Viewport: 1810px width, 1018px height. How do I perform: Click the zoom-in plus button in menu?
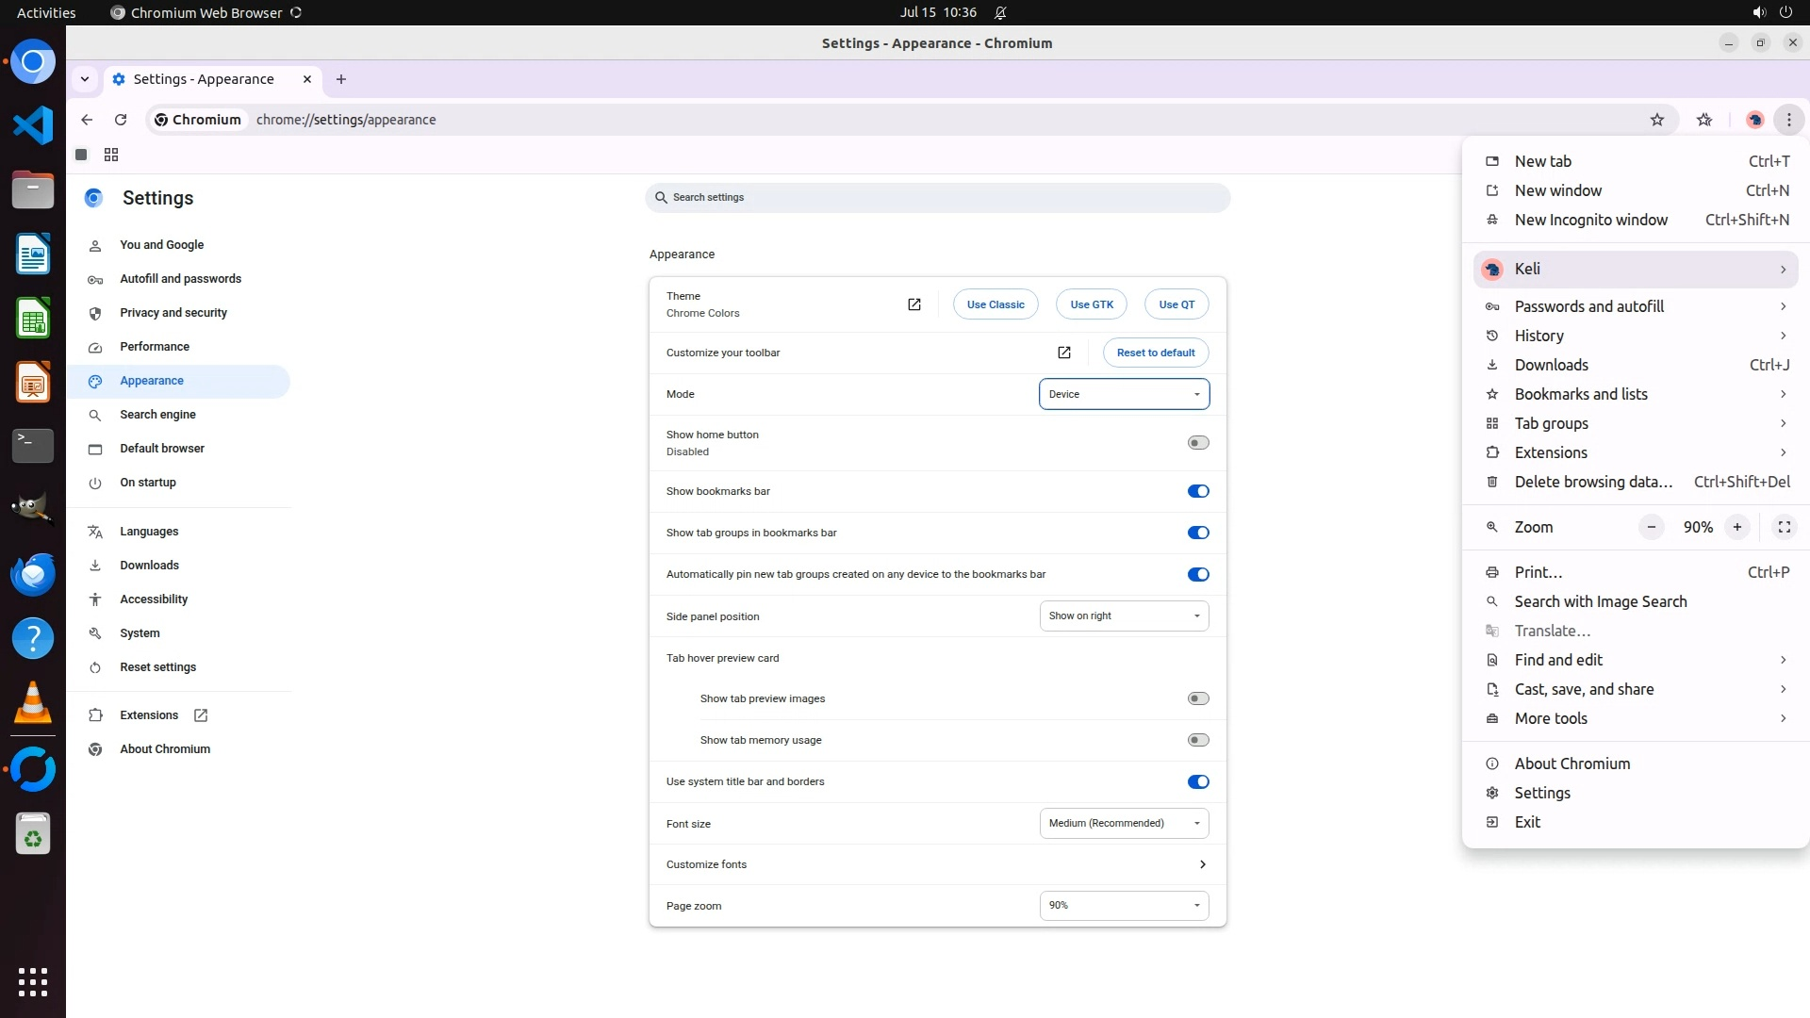(x=1736, y=527)
